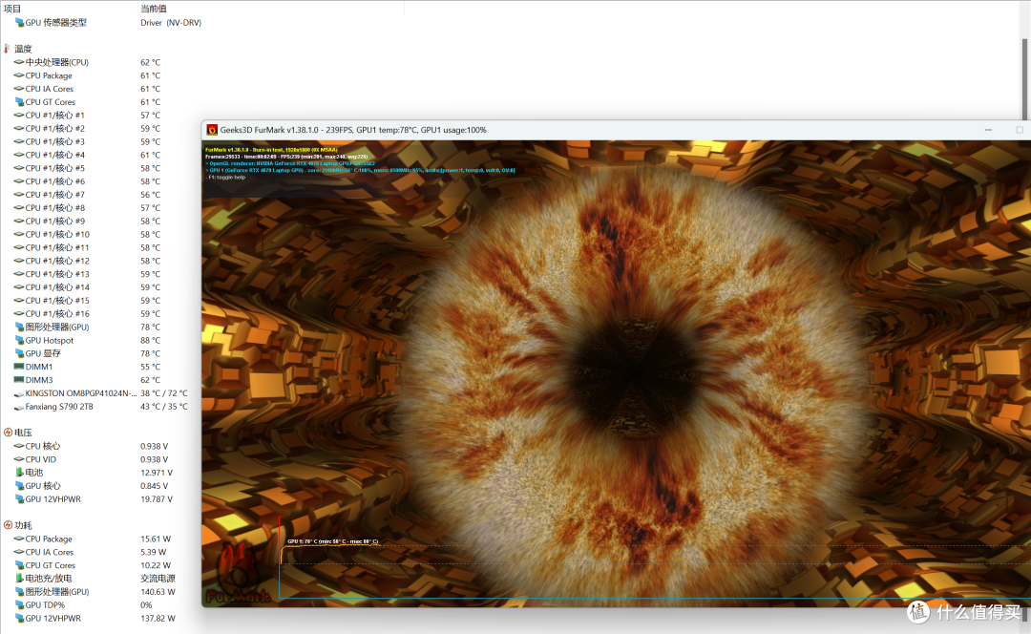Click the thermometer icon beside 温度
Screen dimensions: 1031x634
tap(8, 49)
